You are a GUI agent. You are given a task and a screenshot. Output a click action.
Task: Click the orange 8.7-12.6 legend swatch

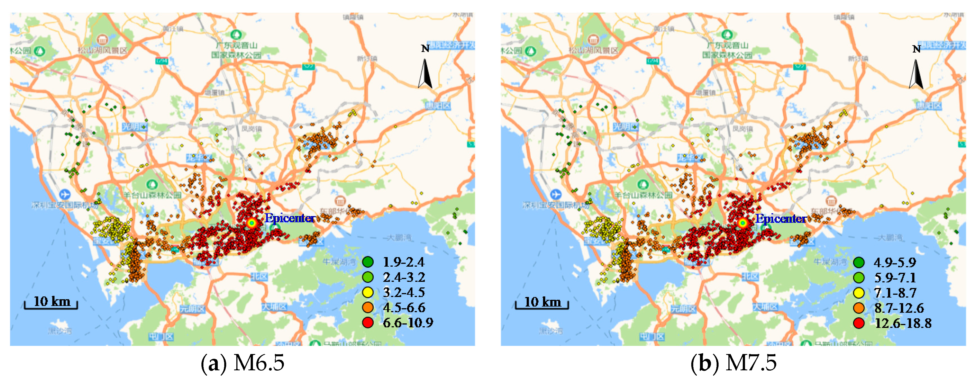pyautogui.click(x=859, y=308)
